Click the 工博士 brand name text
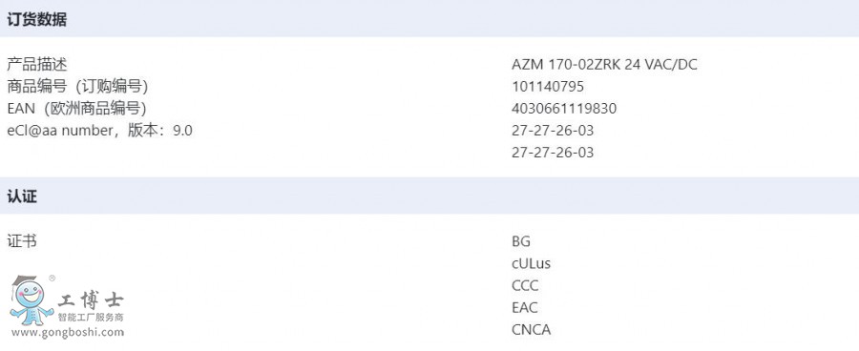Image resolution: width=859 pixels, height=351 pixels. click(x=91, y=300)
